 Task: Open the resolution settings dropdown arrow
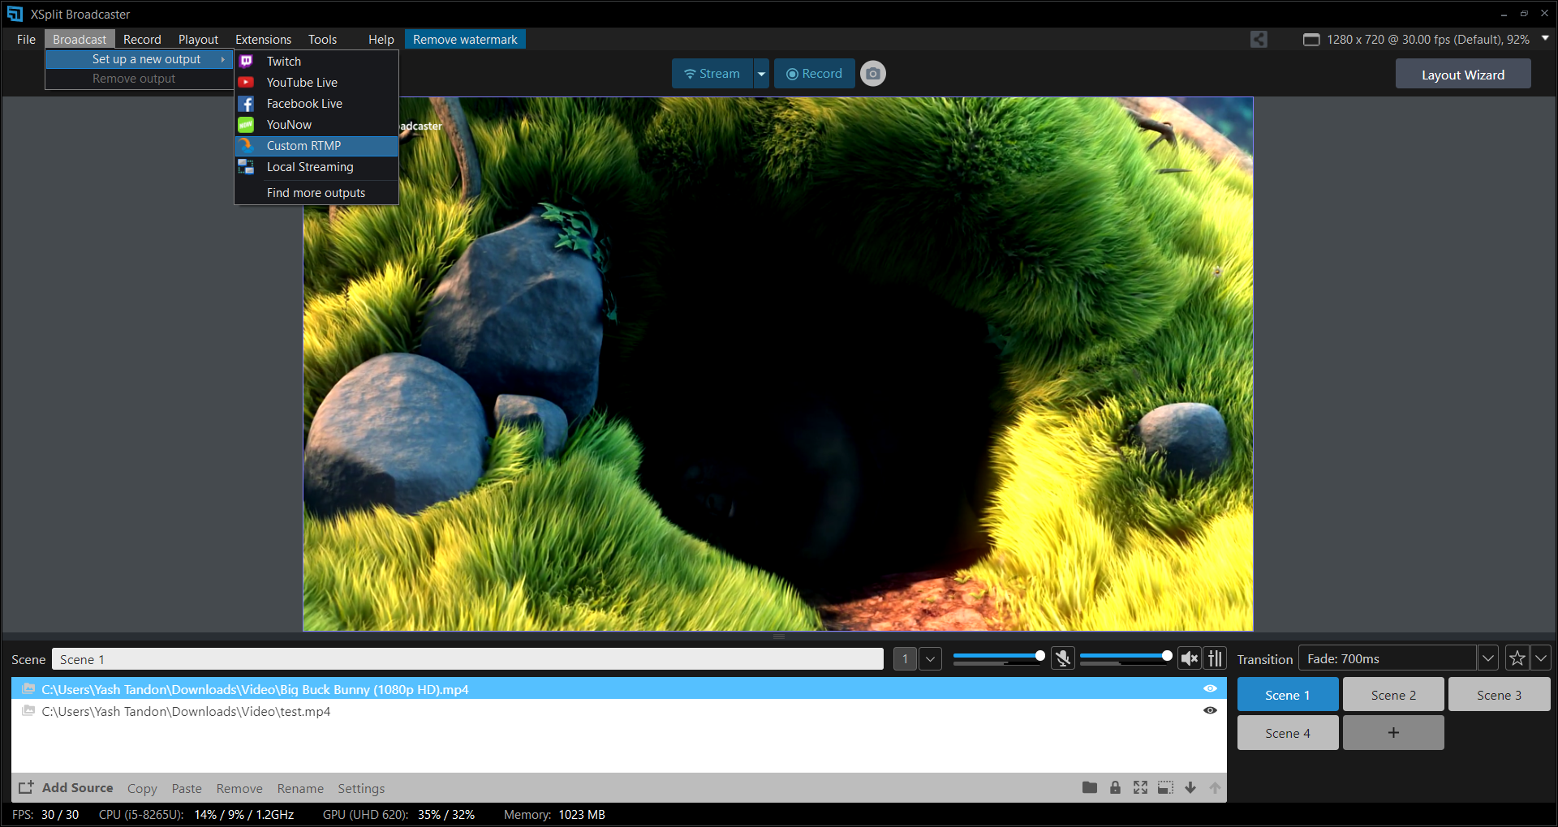tap(1545, 38)
